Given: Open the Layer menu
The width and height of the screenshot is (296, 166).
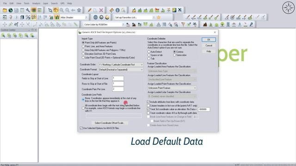Looking at the screenshot, I should tap(45, 3).
